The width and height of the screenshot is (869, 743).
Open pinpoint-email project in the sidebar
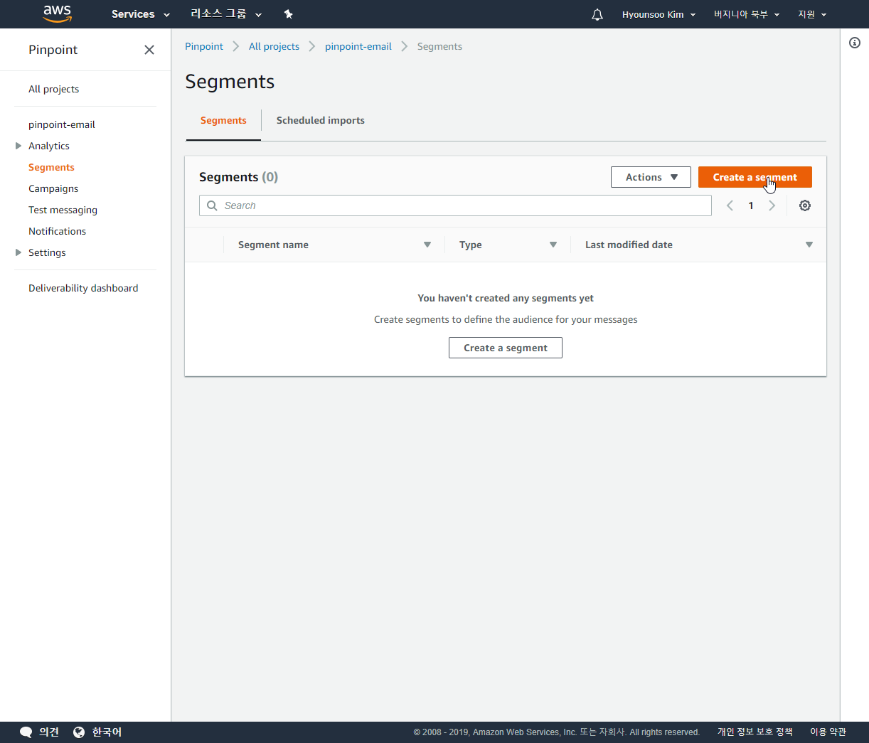tap(62, 124)
